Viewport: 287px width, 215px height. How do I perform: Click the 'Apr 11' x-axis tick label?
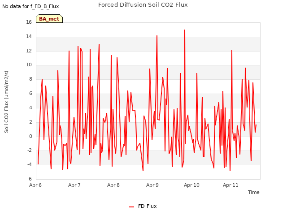[230, 185]
